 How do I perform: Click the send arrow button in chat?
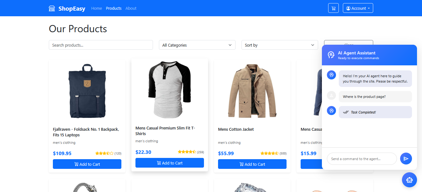click(406, 159)
